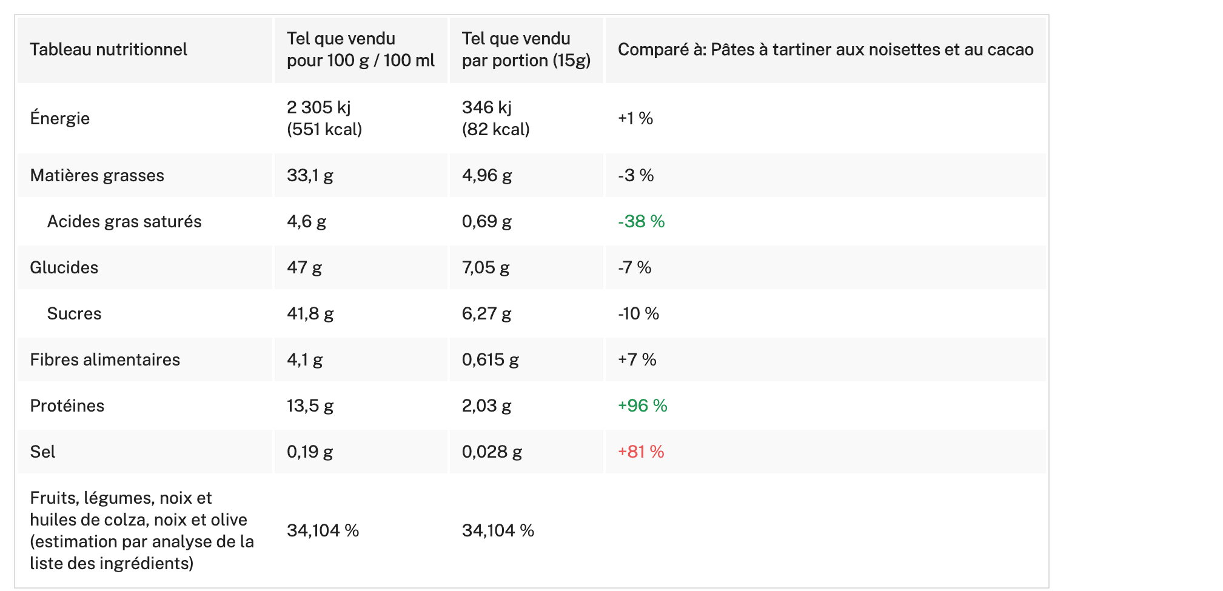Click the Sel row label
This screenshot has width=1223, height=591.
pyautogui.click(x=42, y=452)
